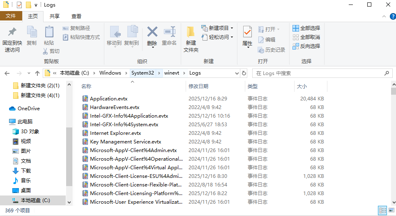This screenshot has height=216, width=396.
Task: Click the Copy (复制) ribbon icon
Action: click(x=32, y=32)
